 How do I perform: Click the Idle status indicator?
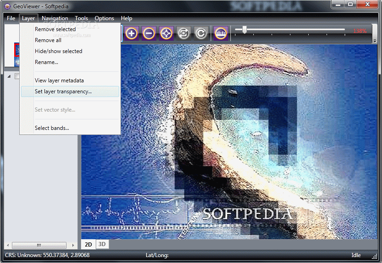[x=356, y=255]
